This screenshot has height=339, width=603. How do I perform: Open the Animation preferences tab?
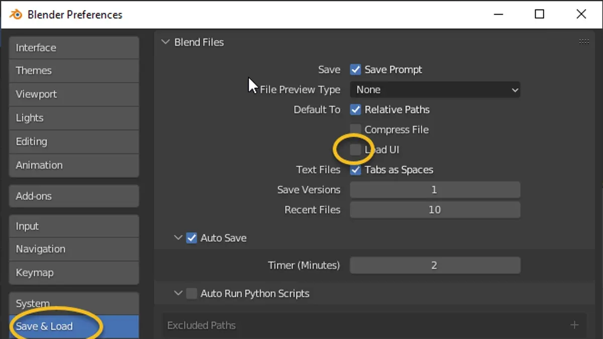(x=74, y=165)
